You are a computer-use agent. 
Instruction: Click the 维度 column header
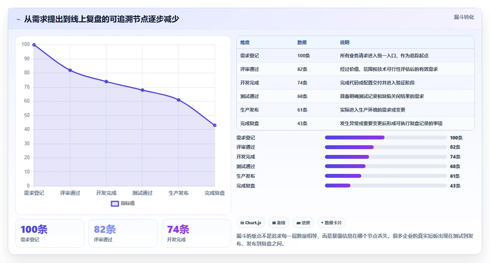(x=245, y=42)
